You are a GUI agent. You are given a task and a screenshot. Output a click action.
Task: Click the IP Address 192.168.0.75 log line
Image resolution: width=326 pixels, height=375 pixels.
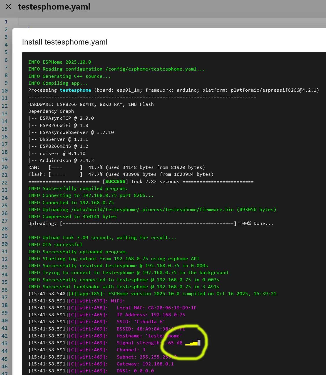pos(151,315)
